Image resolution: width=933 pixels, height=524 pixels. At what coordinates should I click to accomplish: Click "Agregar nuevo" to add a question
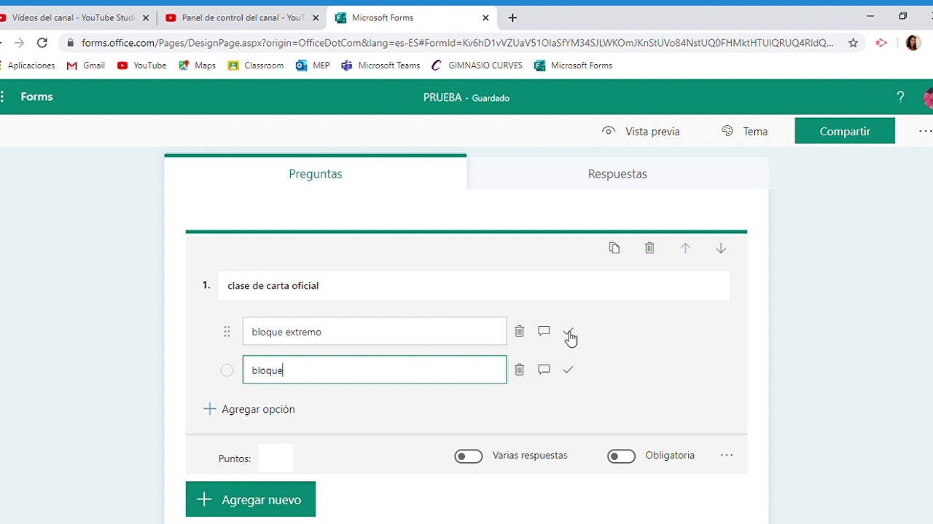tap(251, 499)
